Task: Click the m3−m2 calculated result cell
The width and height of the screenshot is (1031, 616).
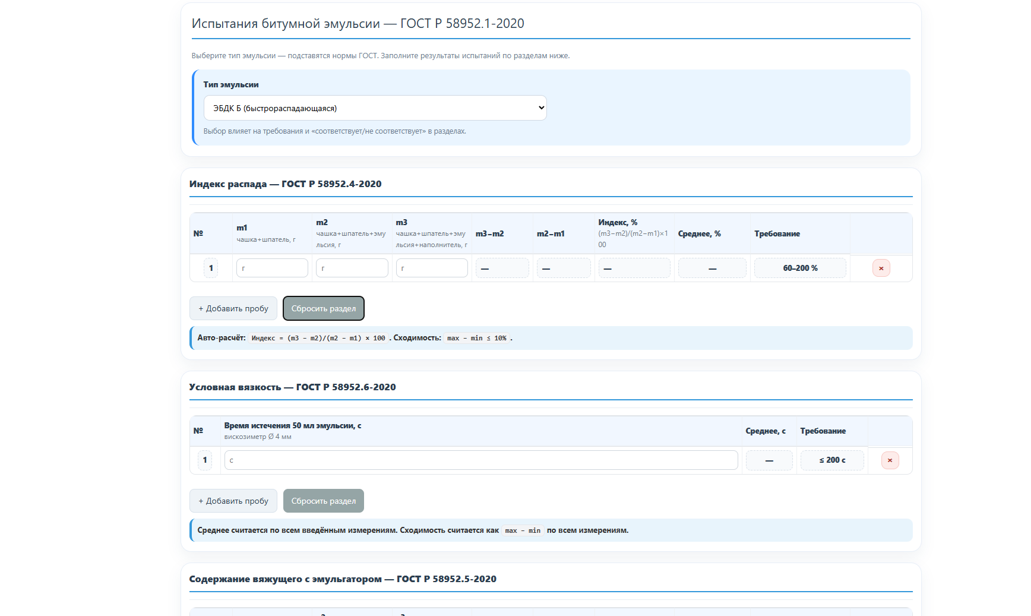Action: 502,268
